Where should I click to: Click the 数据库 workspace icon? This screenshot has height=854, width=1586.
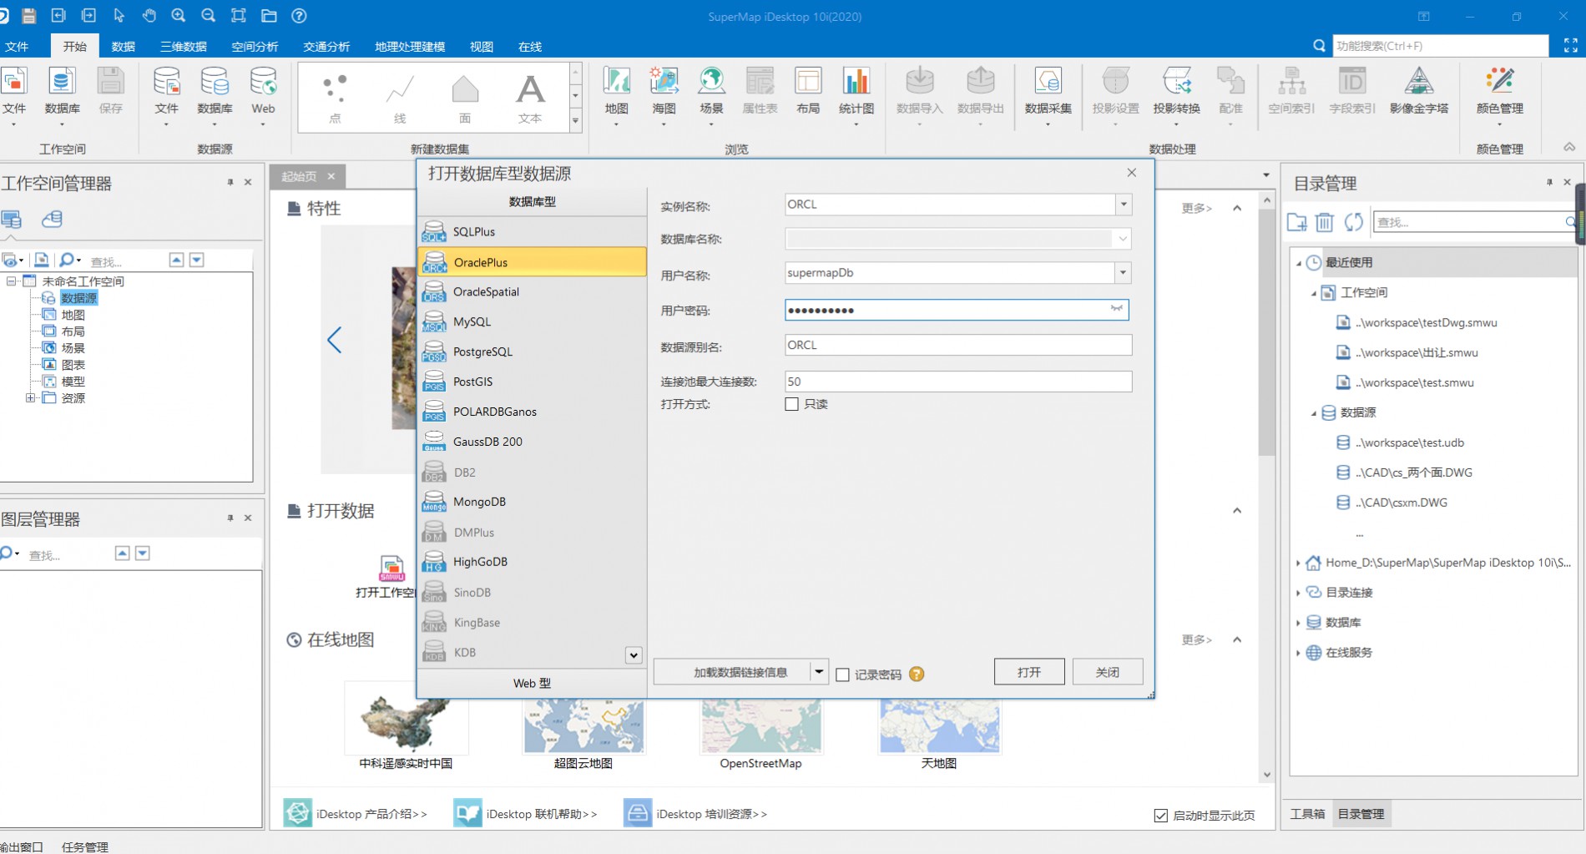click(62, 82)
